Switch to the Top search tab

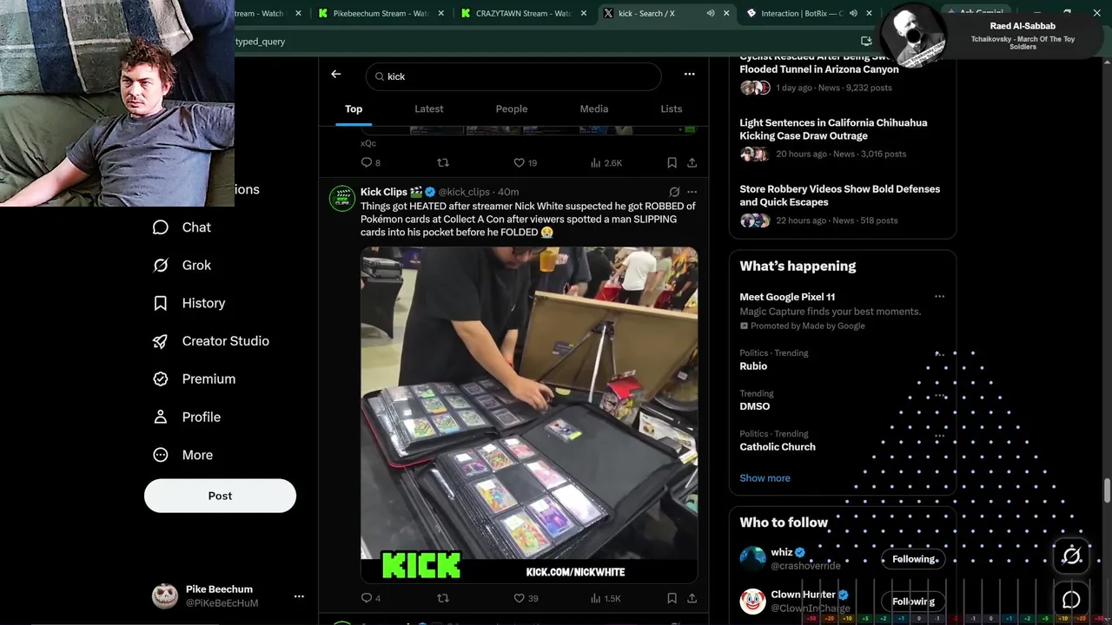click(x=354, y=109)
